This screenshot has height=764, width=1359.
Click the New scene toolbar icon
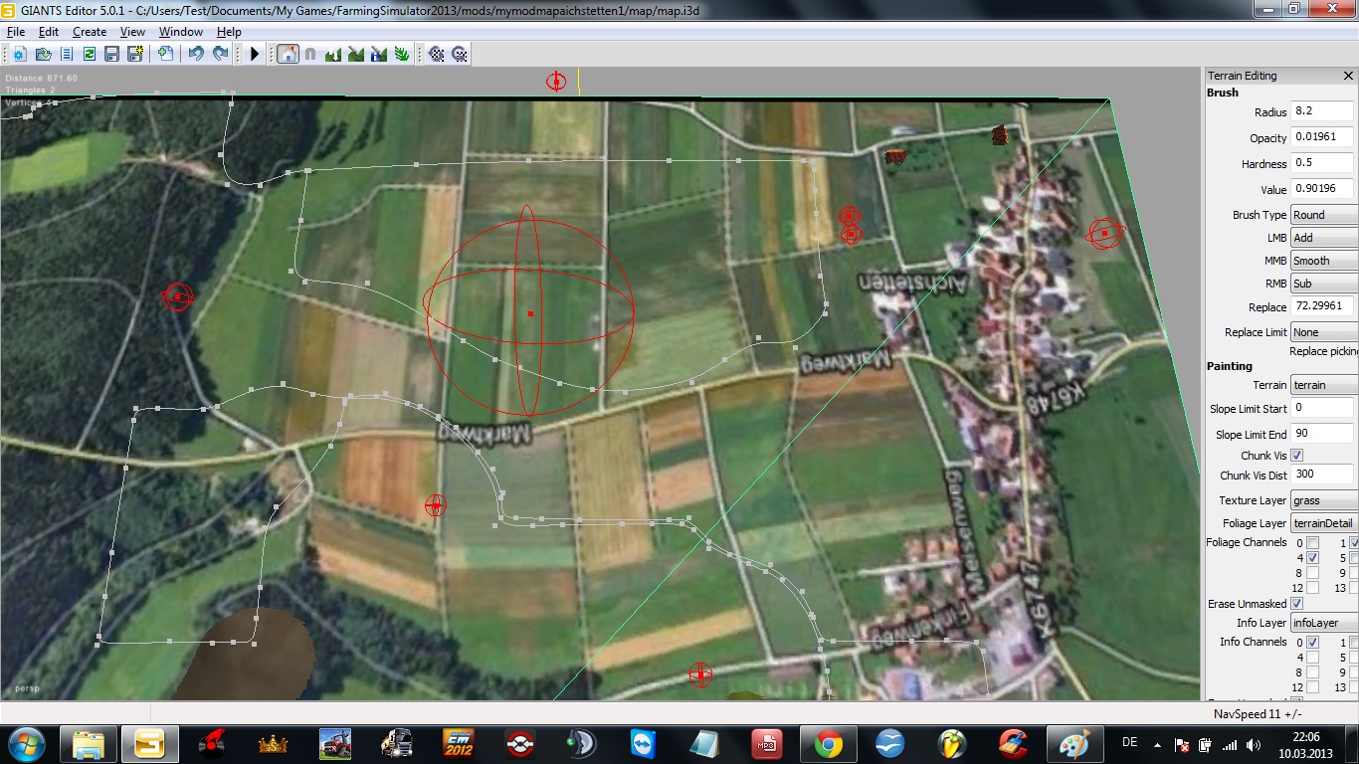21,54
